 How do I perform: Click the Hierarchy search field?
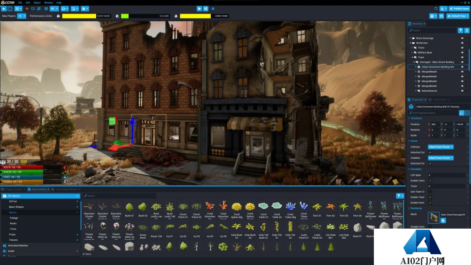pos(432,30)
